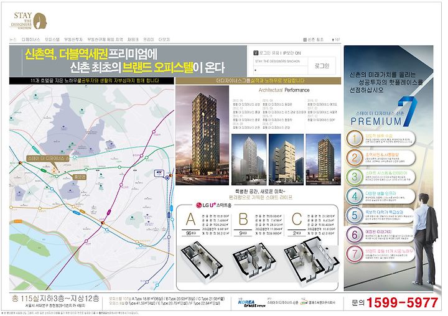The width and height of the screenshot is (448, 316).
Task: Open the 디자이너스 menu item
Action: 31,39
